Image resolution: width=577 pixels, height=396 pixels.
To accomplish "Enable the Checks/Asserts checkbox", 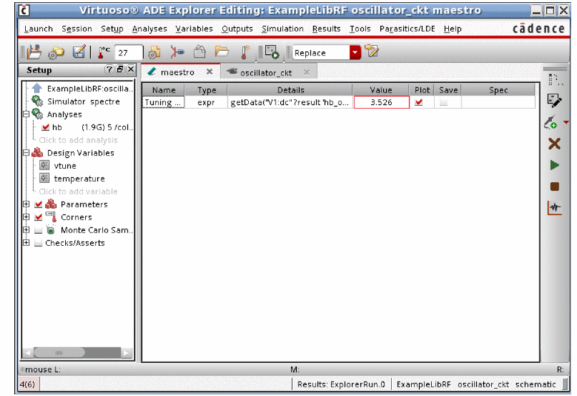I will 38,243.
